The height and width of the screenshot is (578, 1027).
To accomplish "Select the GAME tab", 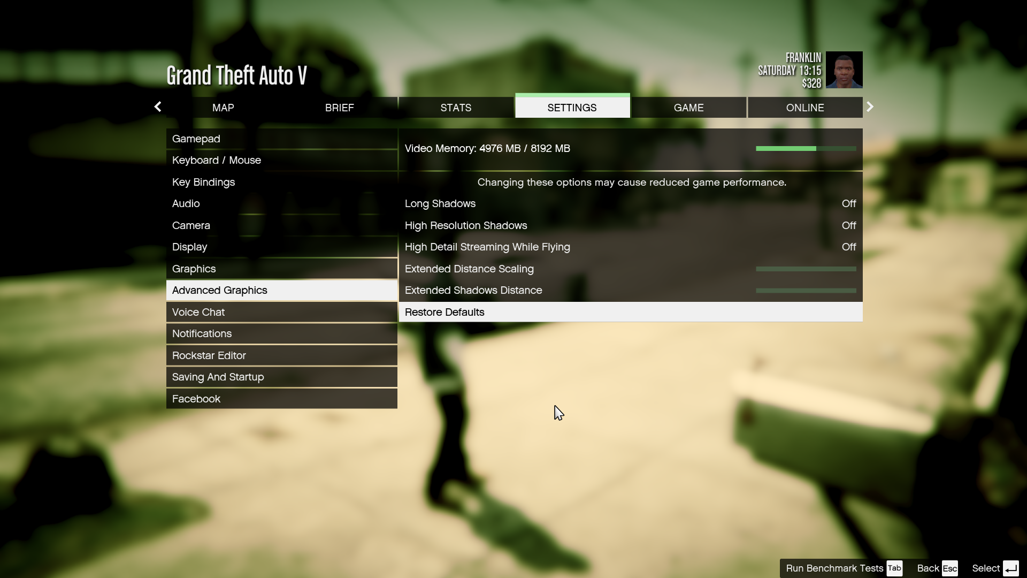I will 688,107.
